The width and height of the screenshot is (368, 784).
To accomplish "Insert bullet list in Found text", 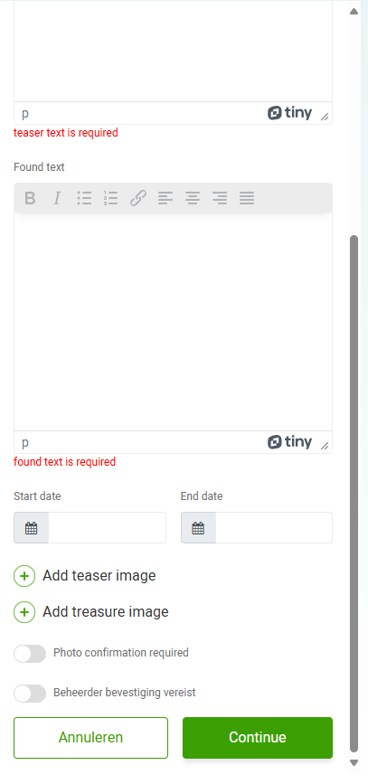I will point(84,198).
